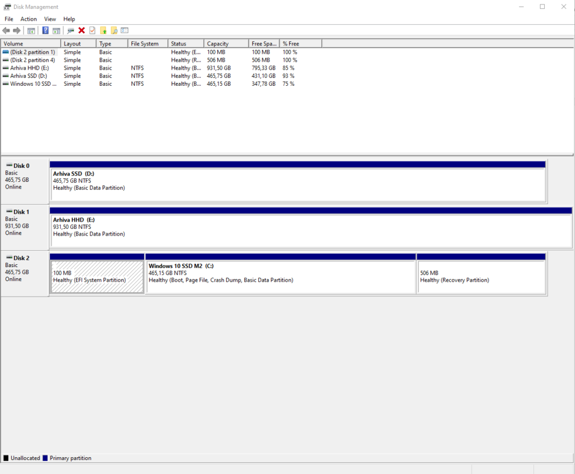Select the 'Windows 10 SSD ...' volume name

pyautogui.click(x=33, y=84)
